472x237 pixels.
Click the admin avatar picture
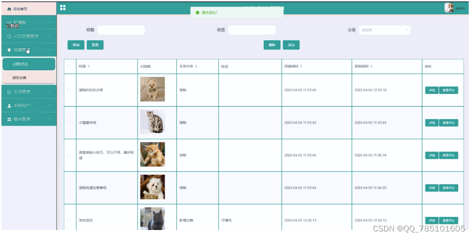[x=449, y=7]
